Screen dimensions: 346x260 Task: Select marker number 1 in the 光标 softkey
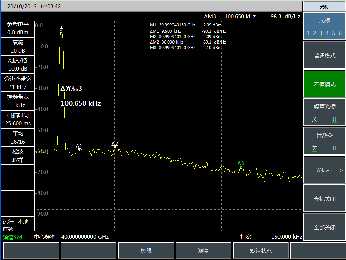[x=308, y=33]
